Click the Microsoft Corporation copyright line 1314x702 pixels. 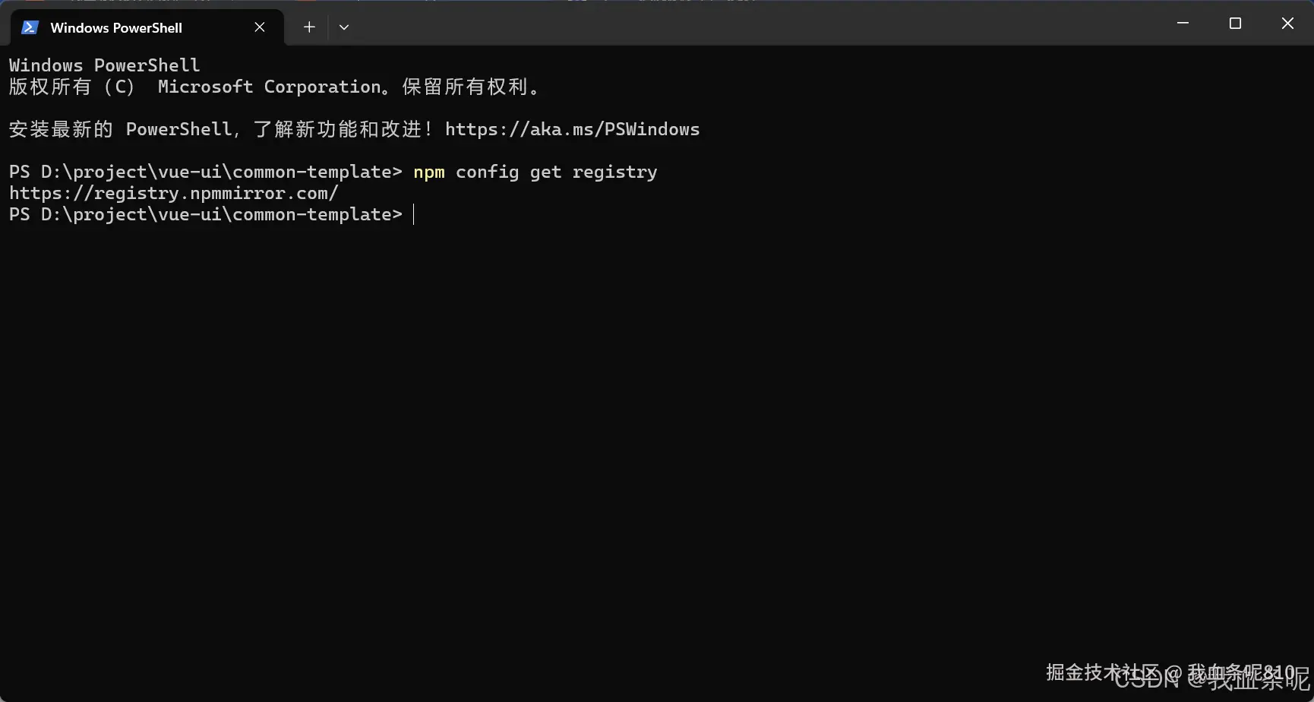tap(275, 87)
